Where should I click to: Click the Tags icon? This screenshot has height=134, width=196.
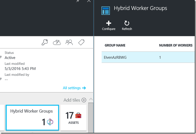coord(82,42)
